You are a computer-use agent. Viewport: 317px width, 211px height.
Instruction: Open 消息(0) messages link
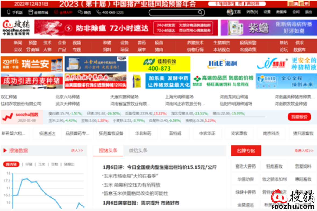click(x=252, y=12)
